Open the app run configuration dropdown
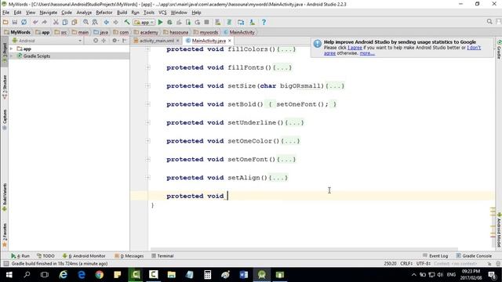The height and width of the screenshot is (282, 502). (x=144, y=23)
